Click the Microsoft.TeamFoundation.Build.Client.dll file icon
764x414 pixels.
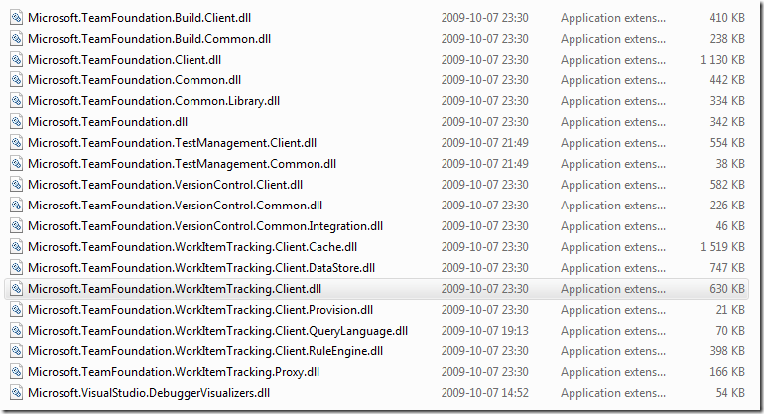click(16, 18)
